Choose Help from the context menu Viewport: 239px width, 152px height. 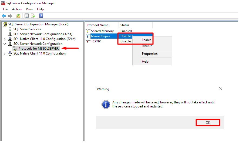point(145,62)
